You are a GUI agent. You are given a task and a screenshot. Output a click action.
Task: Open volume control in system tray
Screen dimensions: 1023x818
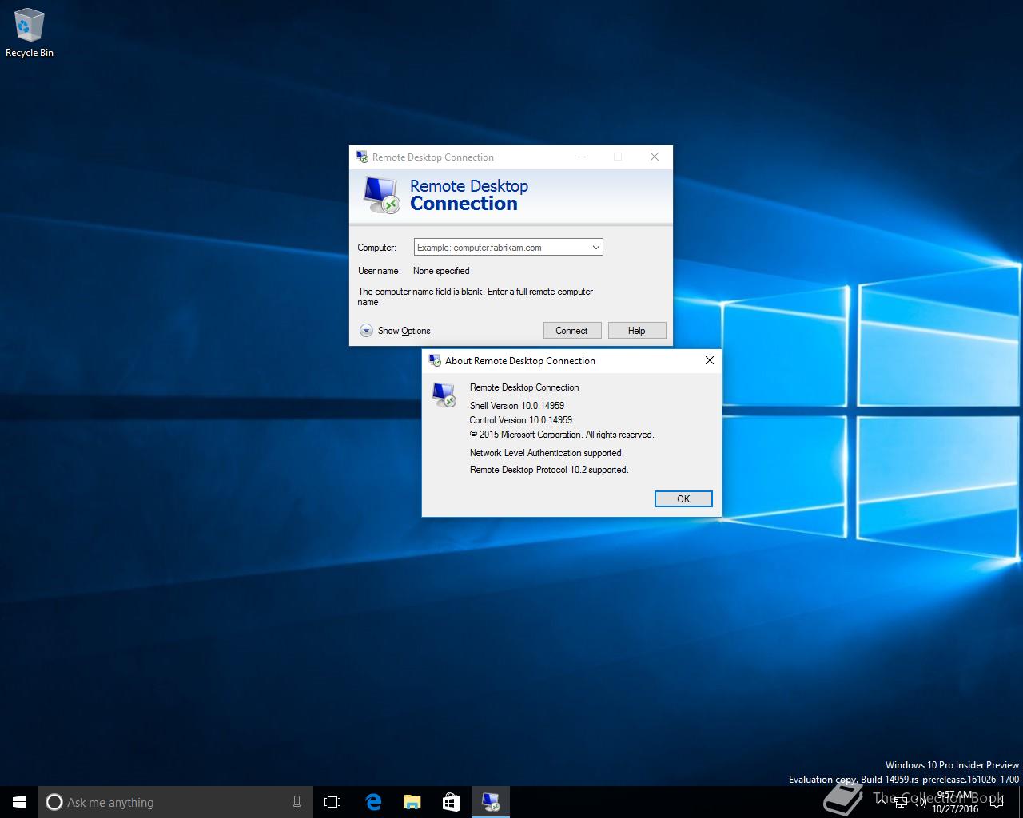pos(919,802)
